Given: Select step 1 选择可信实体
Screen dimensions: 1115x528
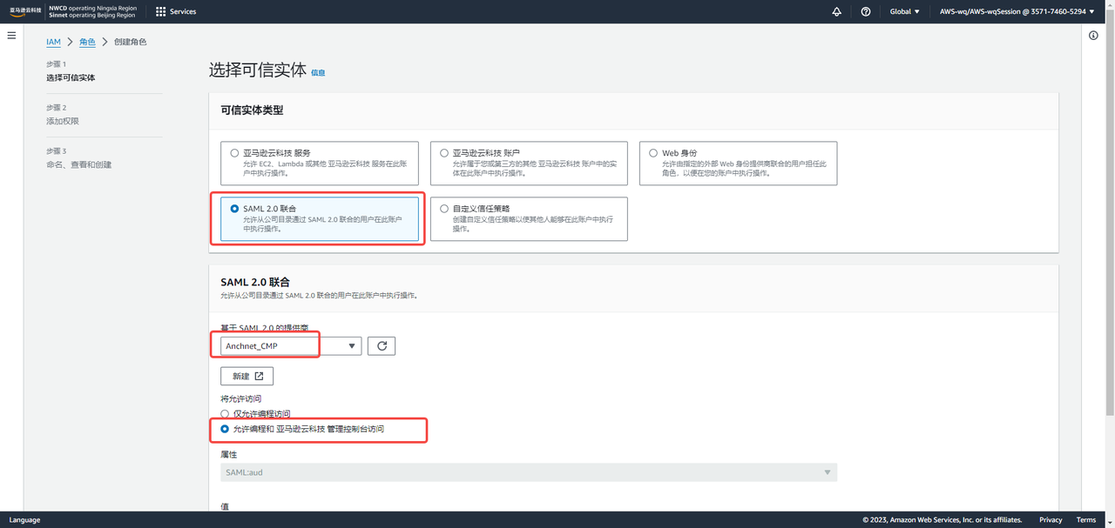Looking at the screenshot, I should [x=71, y=77].
